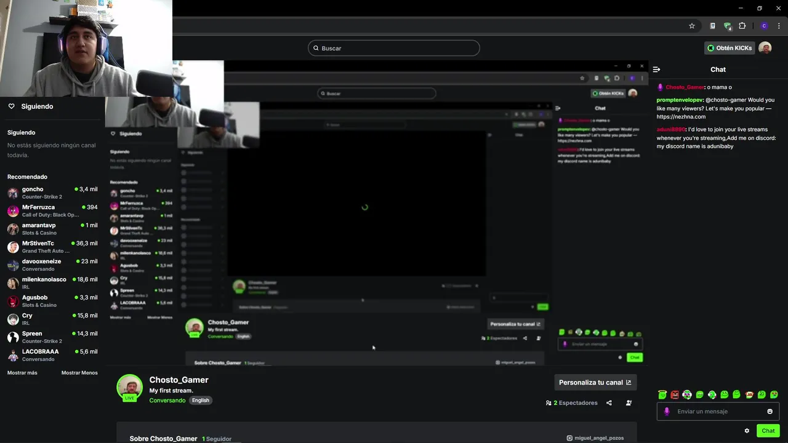Open the Chrome three-dot menu
The height and width of the screenshot is (443, 788).
coord(779,26)
